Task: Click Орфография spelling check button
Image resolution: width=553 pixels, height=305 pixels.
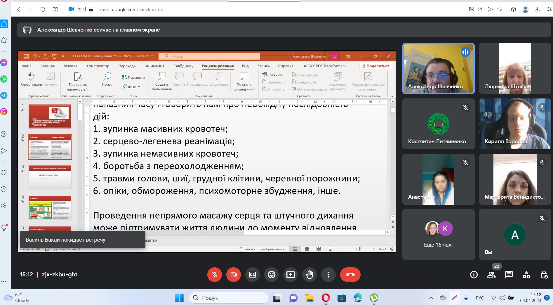Action: [31, 79]
